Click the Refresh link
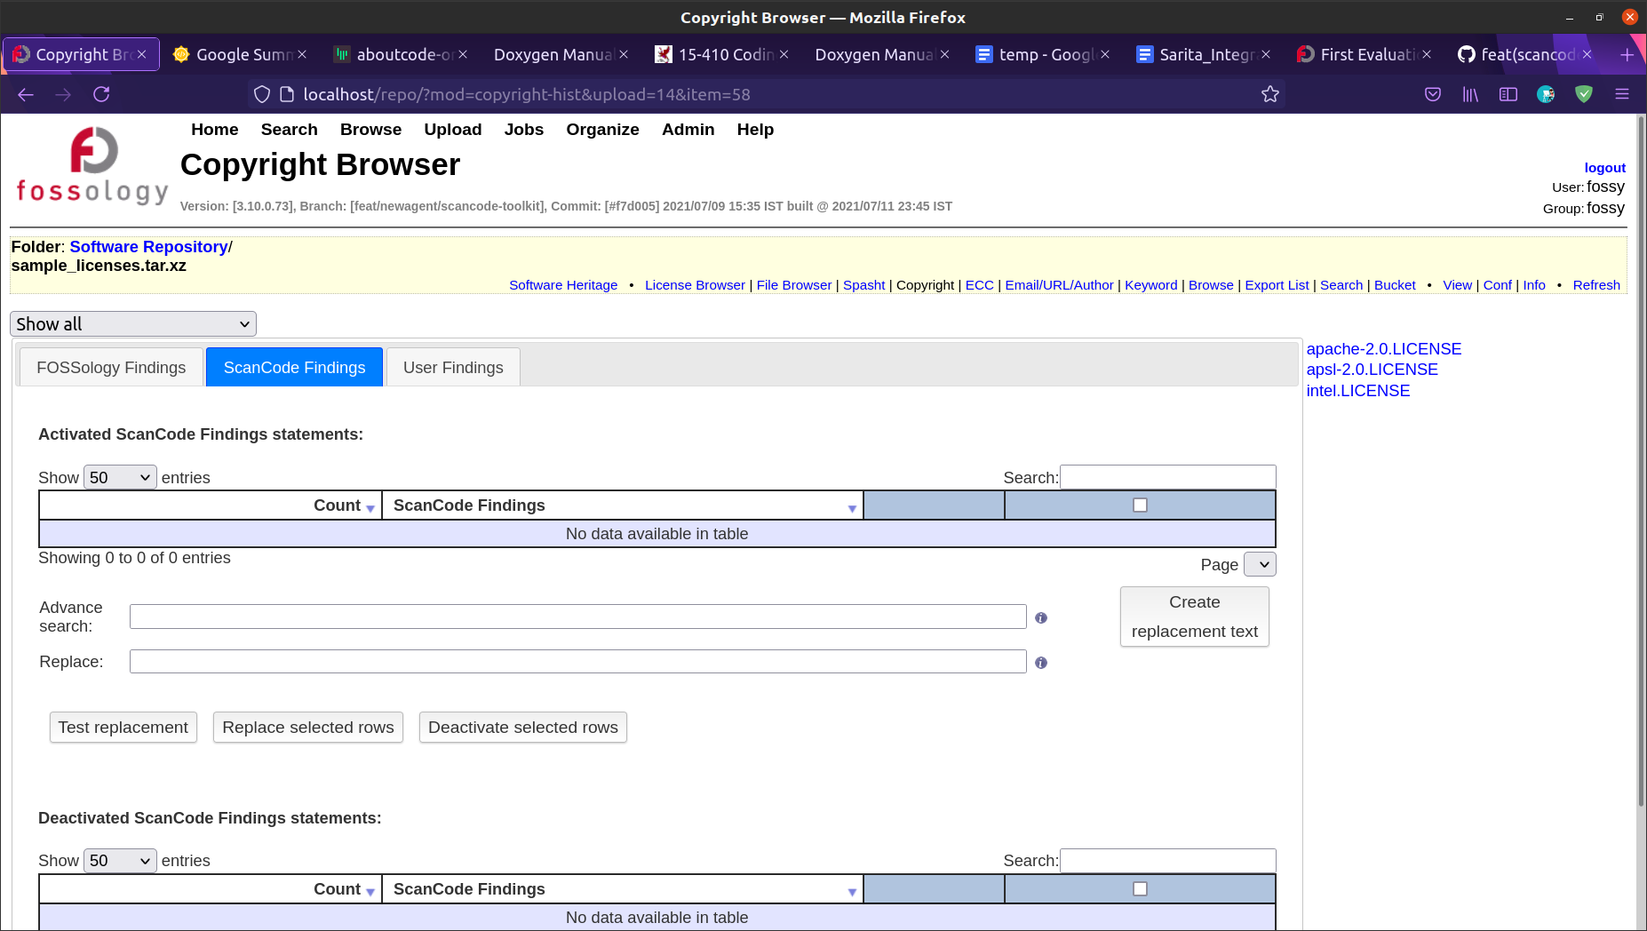Screen dimensions: 1647x931 [x=1596, y=285]
